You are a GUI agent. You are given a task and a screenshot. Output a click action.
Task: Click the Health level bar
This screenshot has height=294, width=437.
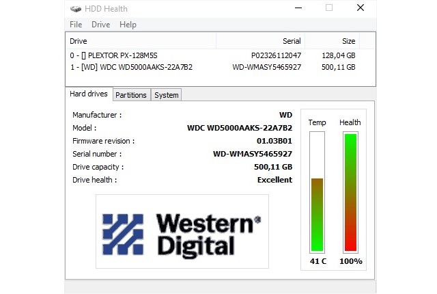pyautogui.click(x=350, y=192)
